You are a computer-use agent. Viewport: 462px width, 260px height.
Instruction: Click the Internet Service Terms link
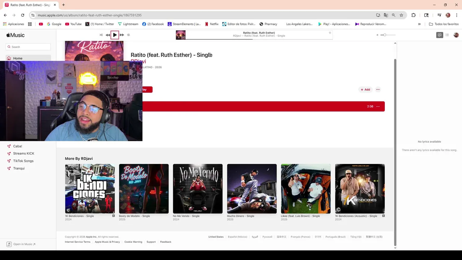pyautogui.click(x=78, y=242)
